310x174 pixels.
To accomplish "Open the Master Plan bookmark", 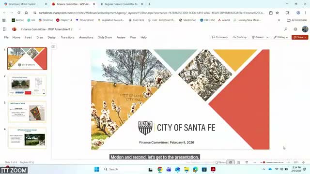I will pyautogui.click(x=187, y=20).
